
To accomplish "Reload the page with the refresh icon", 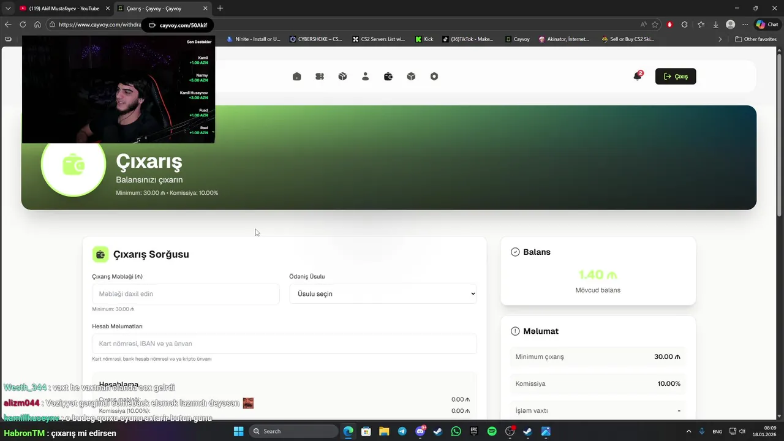I will tap(23, 24).
